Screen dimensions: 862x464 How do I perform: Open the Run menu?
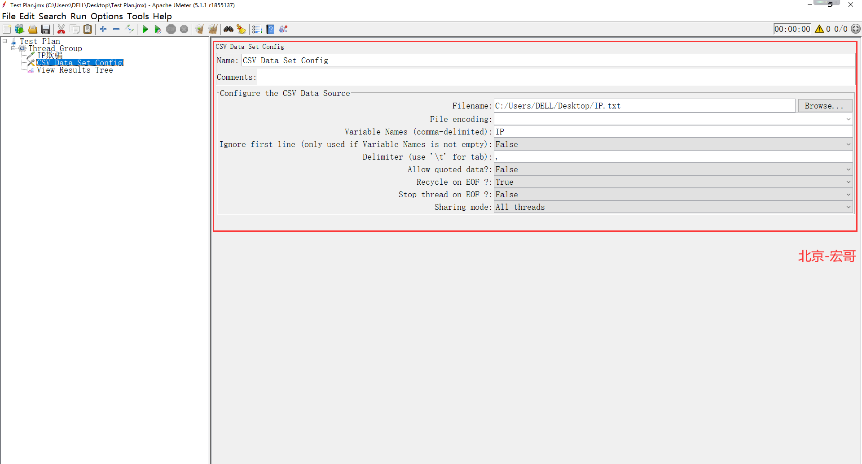click(79, 17)
